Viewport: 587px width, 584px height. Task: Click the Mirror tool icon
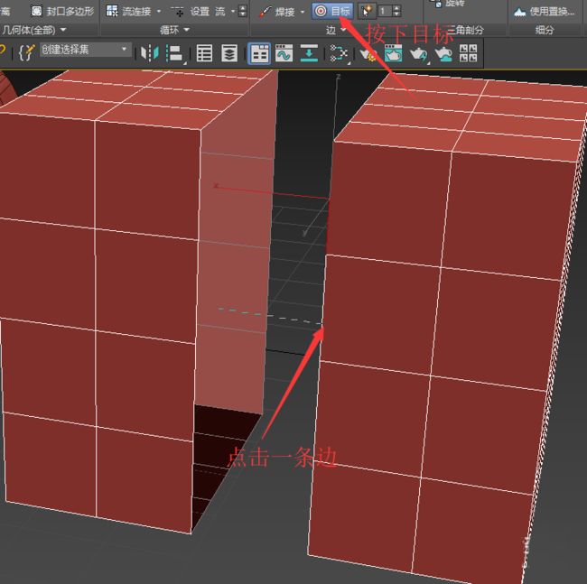point(149,53)
